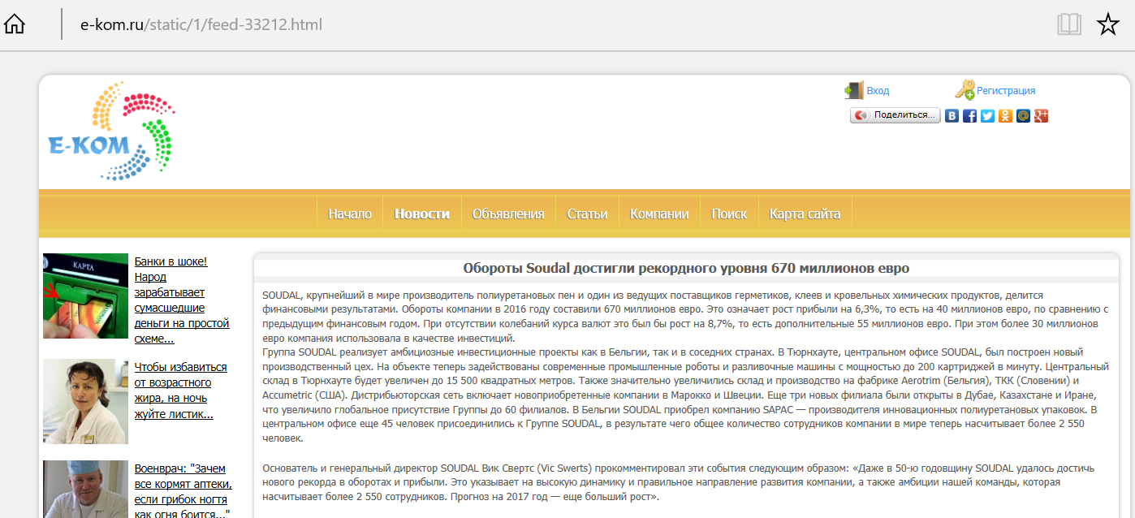Open the Новости menu item

[422, 214]
